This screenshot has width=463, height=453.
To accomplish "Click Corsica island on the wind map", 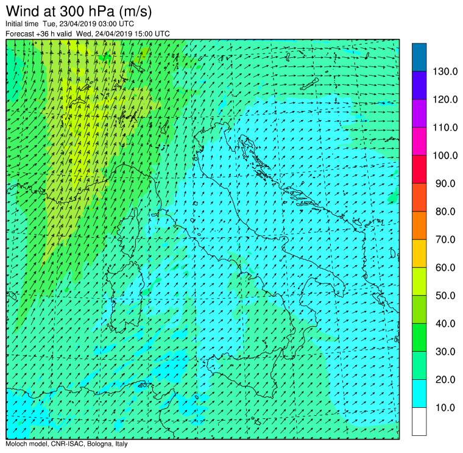I will click(129, 232).
